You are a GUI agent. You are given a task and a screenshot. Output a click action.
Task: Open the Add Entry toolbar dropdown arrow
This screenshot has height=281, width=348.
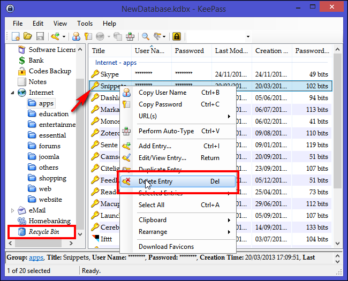[64, 36]
